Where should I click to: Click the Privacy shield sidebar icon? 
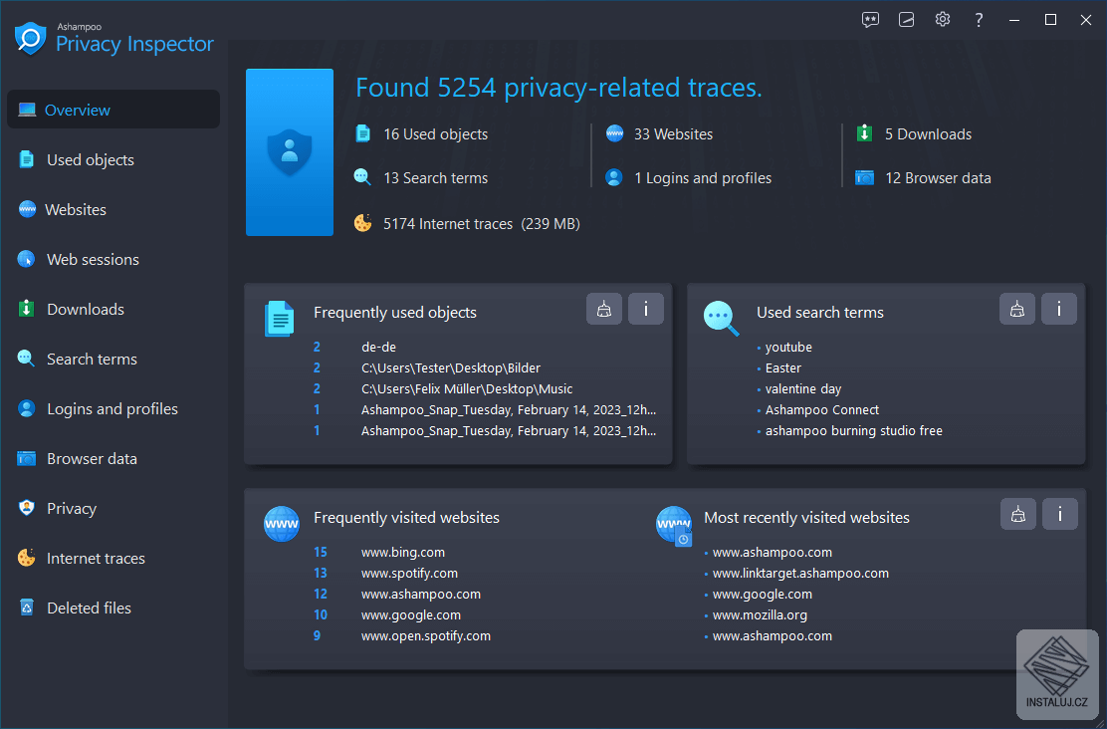(x=27, y=508)
